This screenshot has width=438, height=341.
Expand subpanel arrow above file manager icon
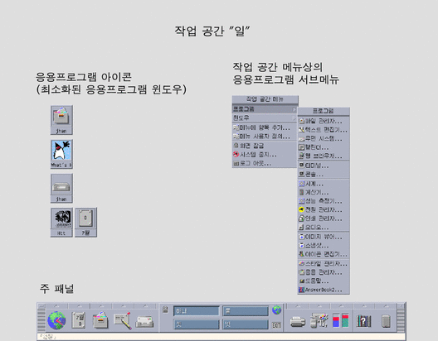click(101, 306)
